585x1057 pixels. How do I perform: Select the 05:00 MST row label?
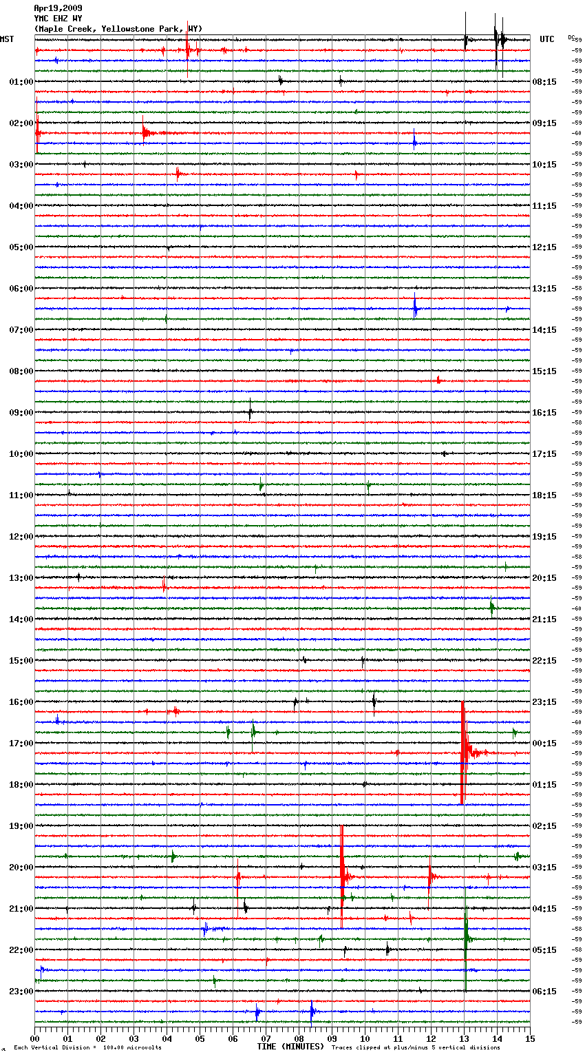tap(21, 247)
